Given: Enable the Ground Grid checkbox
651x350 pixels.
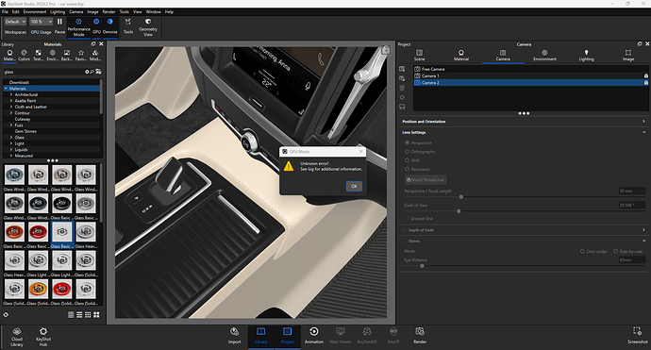Looking at the screenshot, I should click(x=407, y=218).
